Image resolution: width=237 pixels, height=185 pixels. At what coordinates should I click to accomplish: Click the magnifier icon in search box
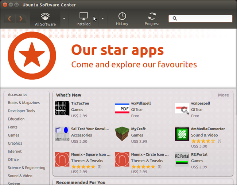pos(175,19)
